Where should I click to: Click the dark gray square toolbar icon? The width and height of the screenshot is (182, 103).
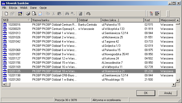80,14
